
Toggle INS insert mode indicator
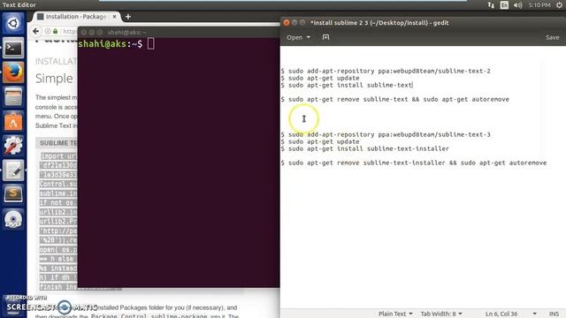pyautogui.click(x=554, y=314)
